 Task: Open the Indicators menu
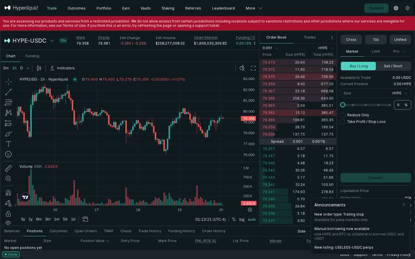[x=62, y=68]
